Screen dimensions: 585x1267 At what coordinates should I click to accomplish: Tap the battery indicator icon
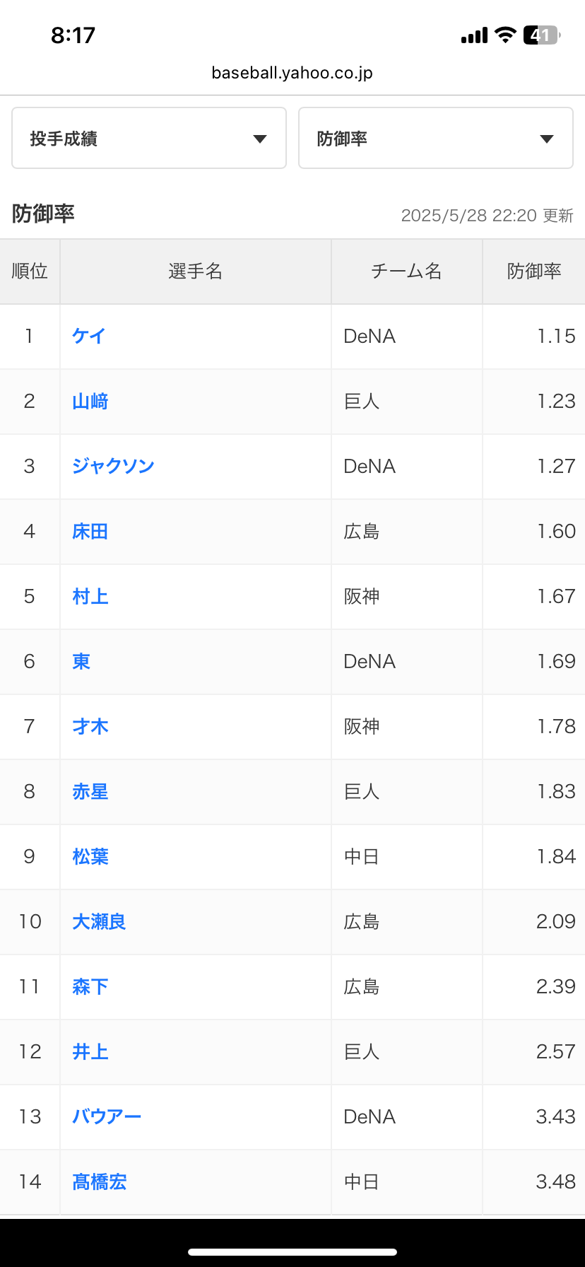(x=541, y=35)
